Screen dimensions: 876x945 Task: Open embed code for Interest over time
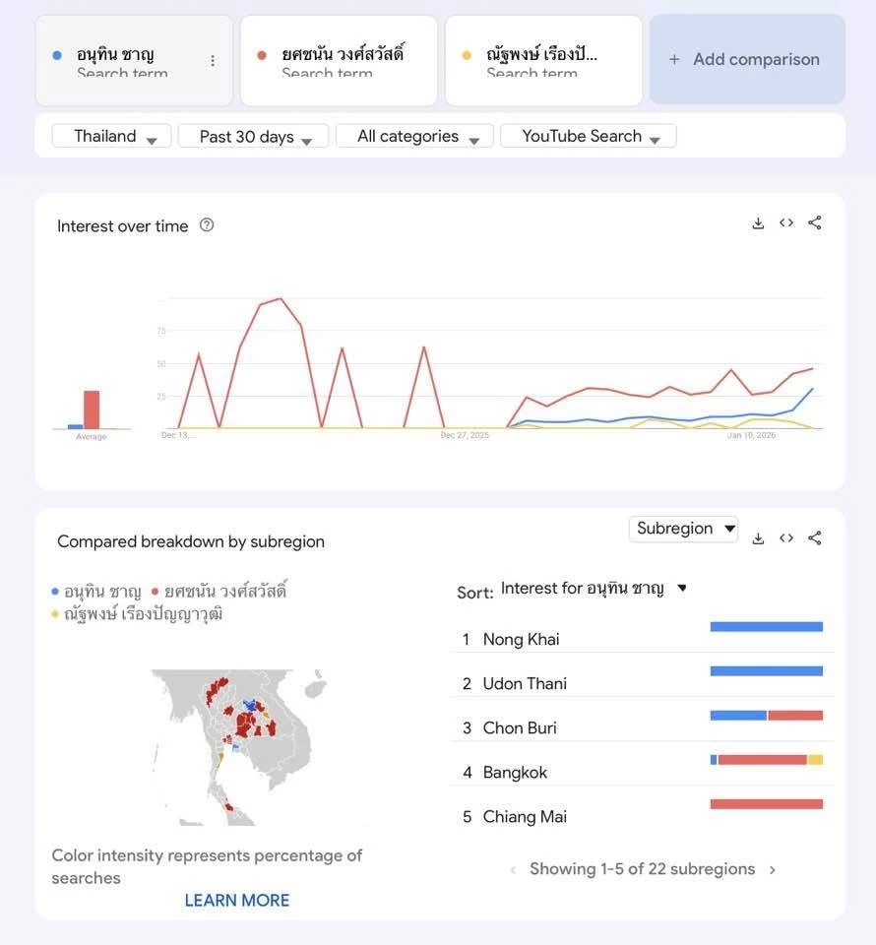click(786, 223)
